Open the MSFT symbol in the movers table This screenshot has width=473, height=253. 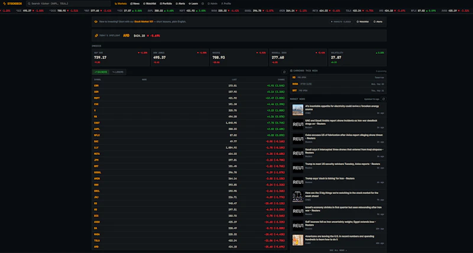coord(97,98)
